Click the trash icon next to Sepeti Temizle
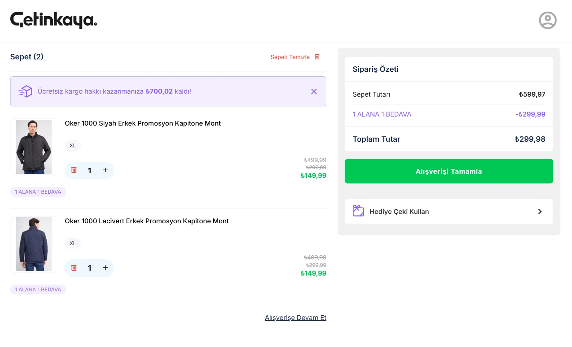 (317, 57)
